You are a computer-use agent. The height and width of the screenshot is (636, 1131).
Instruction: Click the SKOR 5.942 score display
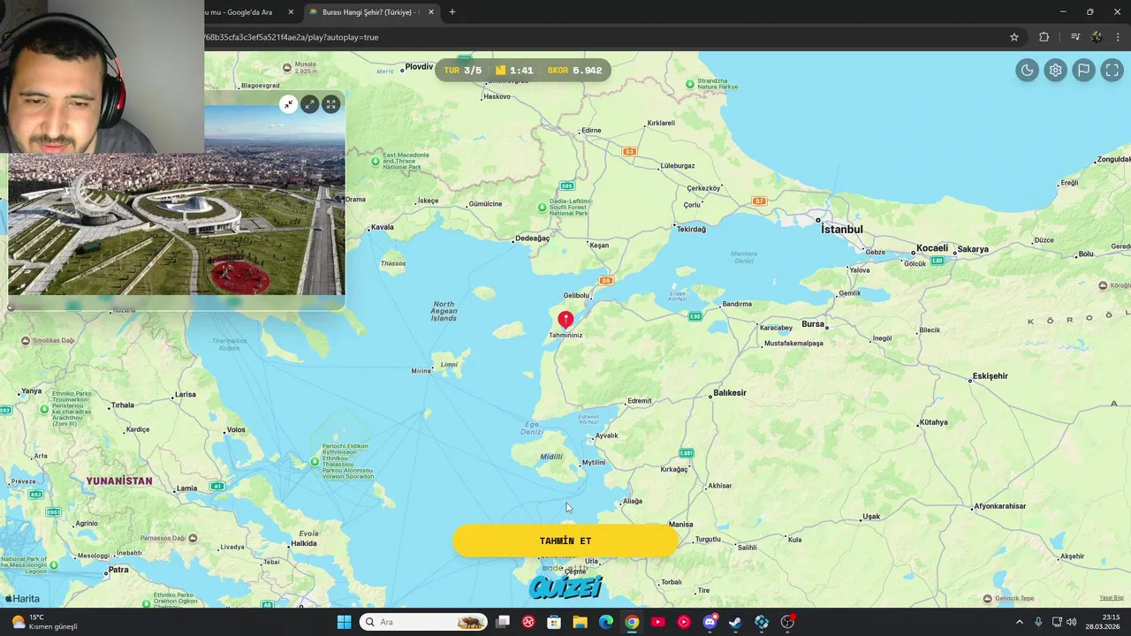click(574, 71)
